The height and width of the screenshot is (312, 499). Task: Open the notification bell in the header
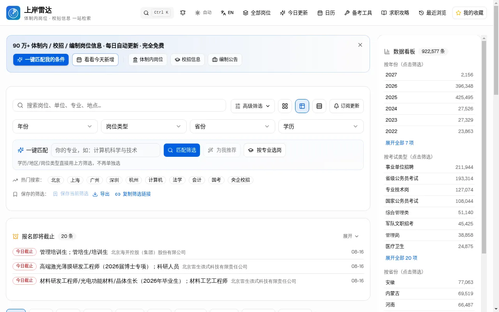(x=183, y=13)
